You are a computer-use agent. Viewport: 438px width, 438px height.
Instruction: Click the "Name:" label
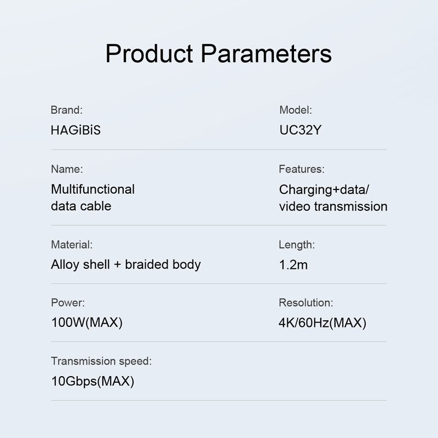click(x=67, y=169)
